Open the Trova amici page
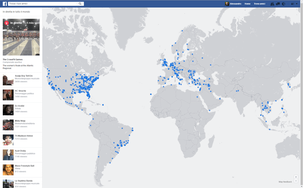Image resolution: width=303 pixels, height=188 pixels. [x=259, y=4]
